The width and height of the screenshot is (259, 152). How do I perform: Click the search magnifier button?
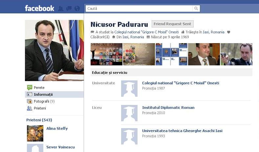(x=196, y=8)
